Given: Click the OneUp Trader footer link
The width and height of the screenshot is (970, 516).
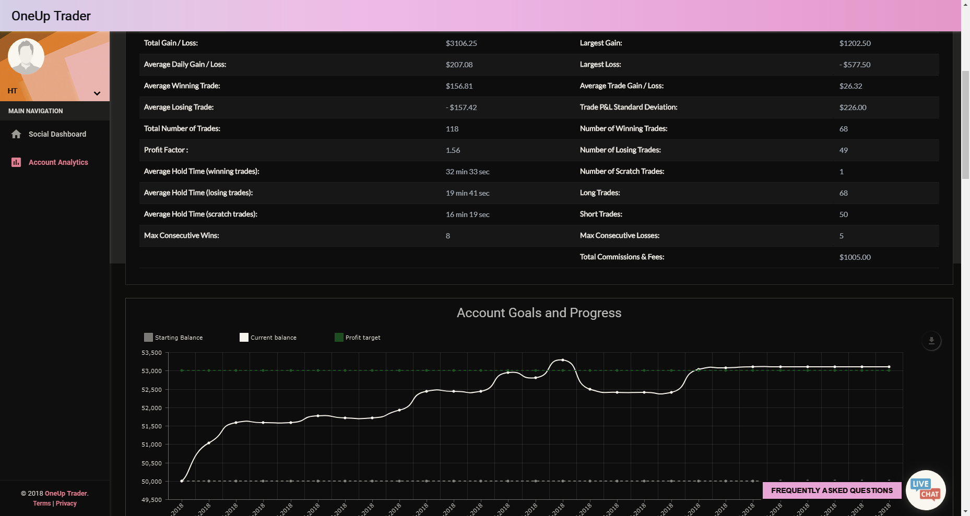Looking at the screenshot, I should click(x=66, y=494).
